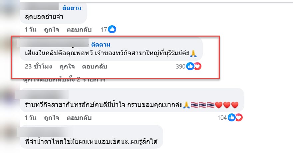Expand the 2 hidden replies

pos(64,80)
